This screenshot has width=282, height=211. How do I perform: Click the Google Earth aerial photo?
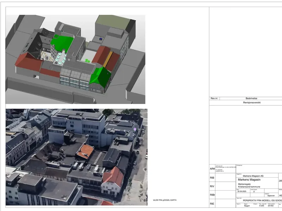click(76, 157)
